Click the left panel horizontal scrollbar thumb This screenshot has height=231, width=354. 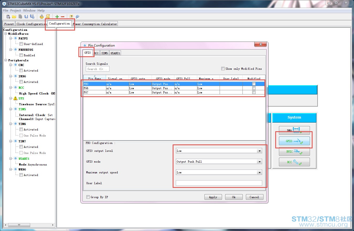[x=19, y=225]
